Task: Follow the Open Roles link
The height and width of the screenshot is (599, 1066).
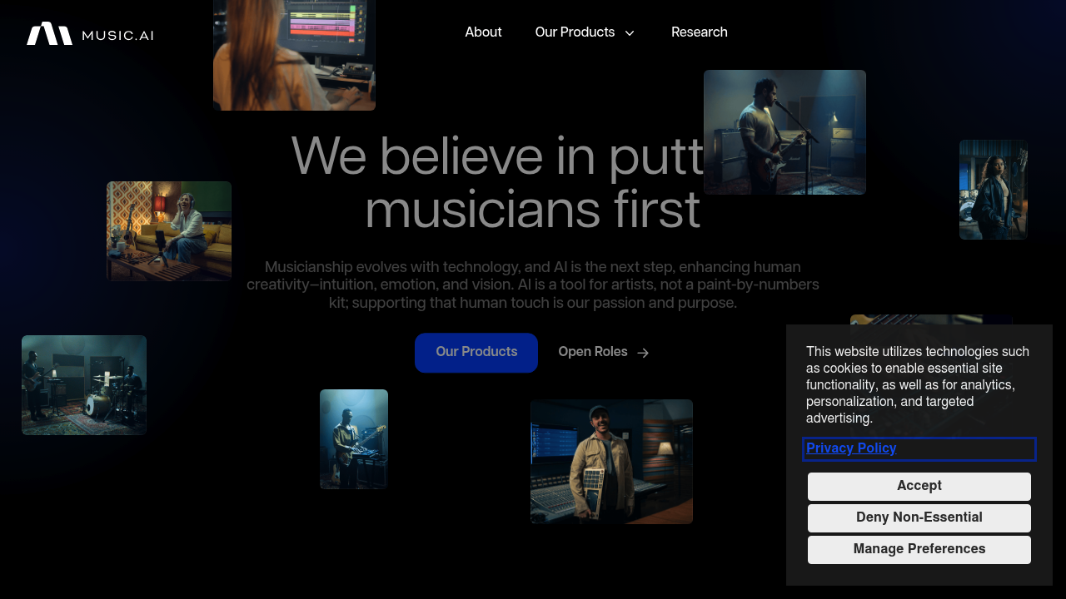Action: click(x=604, y=353)
